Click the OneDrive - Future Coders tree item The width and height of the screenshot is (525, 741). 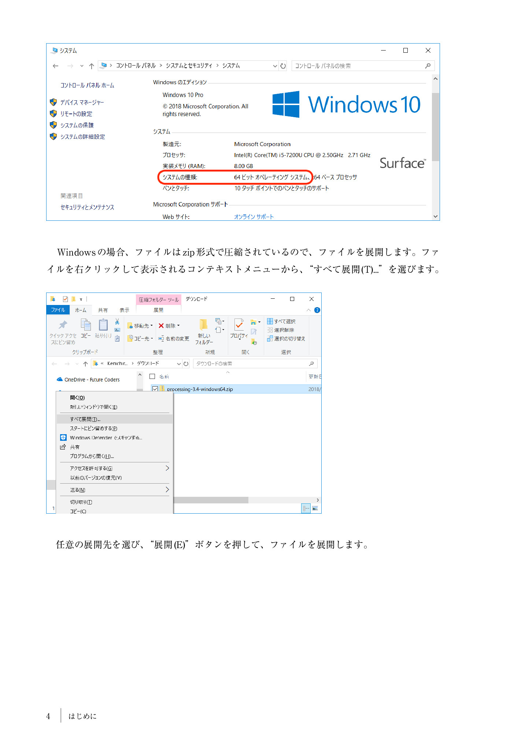[x=88, y=380]
